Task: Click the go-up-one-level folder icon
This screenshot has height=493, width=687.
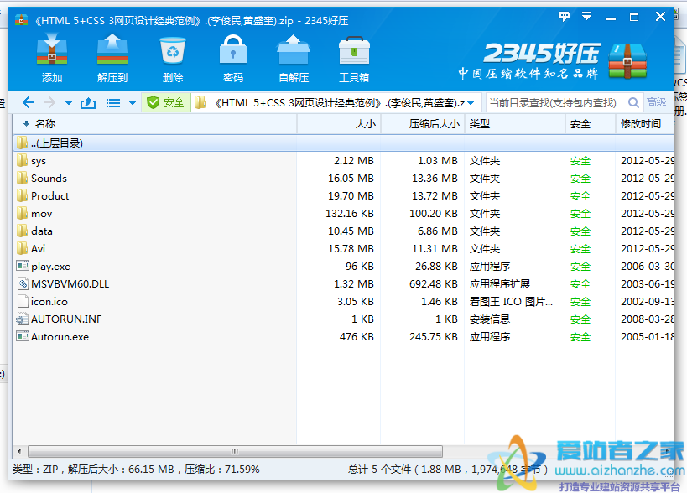Action: (x=88, y=103)
